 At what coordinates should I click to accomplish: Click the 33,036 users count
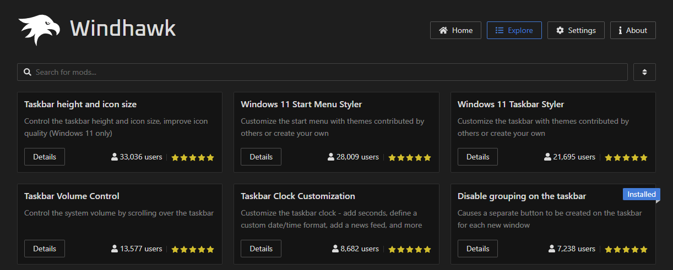141,157
